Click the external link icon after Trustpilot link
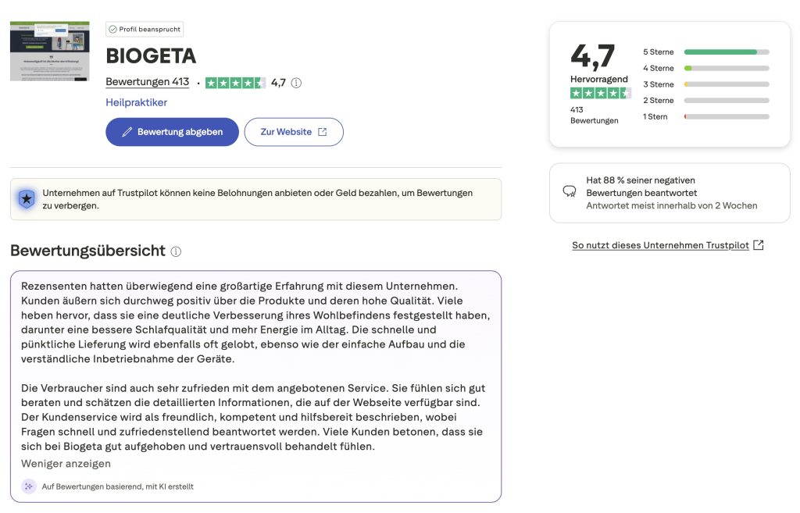 [758, 245]
